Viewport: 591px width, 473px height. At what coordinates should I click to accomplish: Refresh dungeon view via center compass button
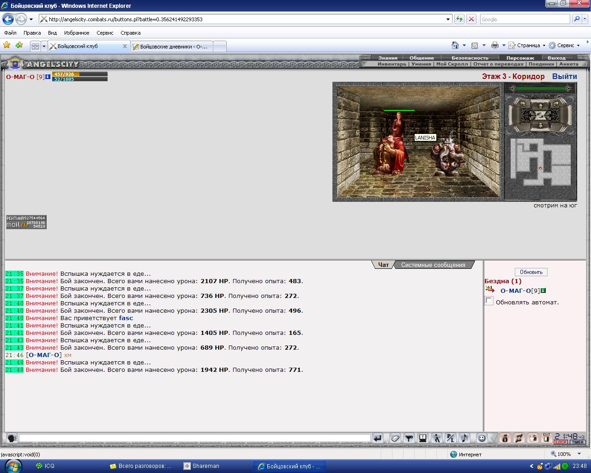click(x=540, y=115)
